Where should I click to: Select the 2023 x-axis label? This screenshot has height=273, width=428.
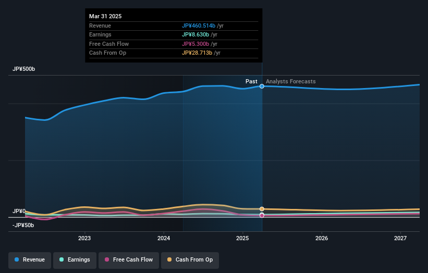84,238
